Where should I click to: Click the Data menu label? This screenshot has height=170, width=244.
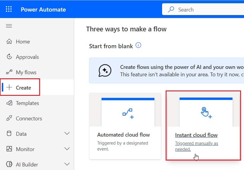click(21, 134)
